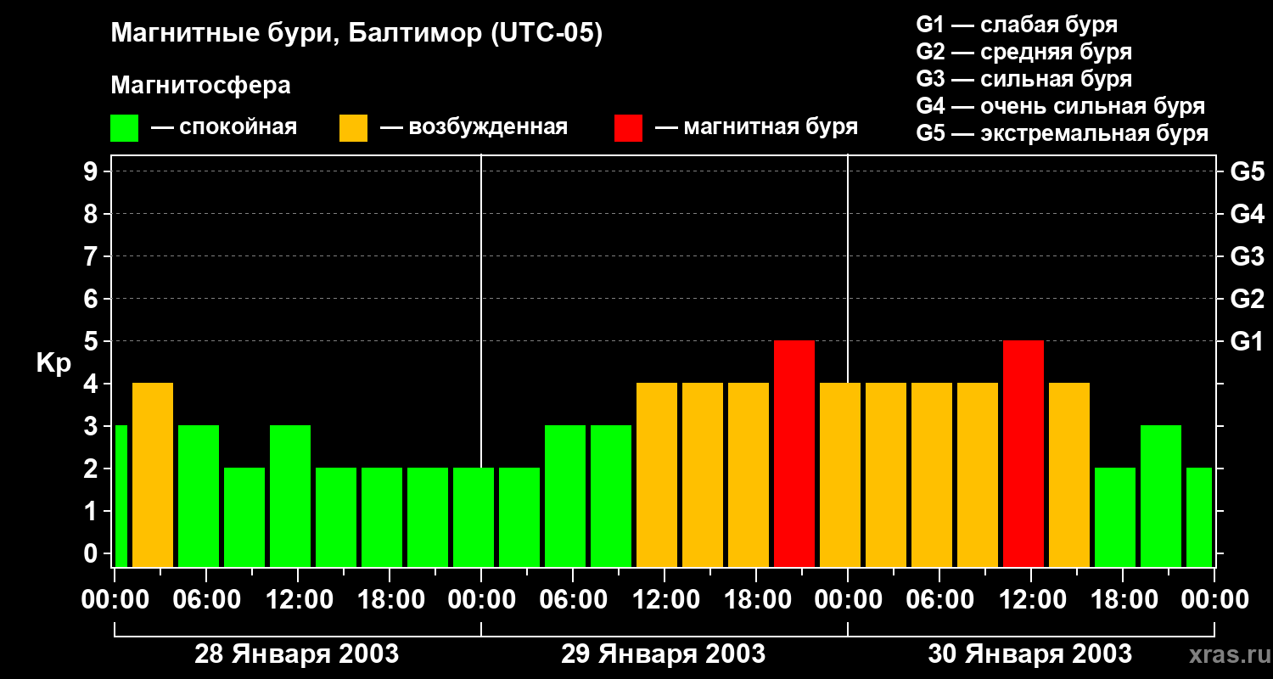Select the red Kp 5 bar on 29 Января
This screenshot has height=679, width=1273.
click(x=794, y=454)
